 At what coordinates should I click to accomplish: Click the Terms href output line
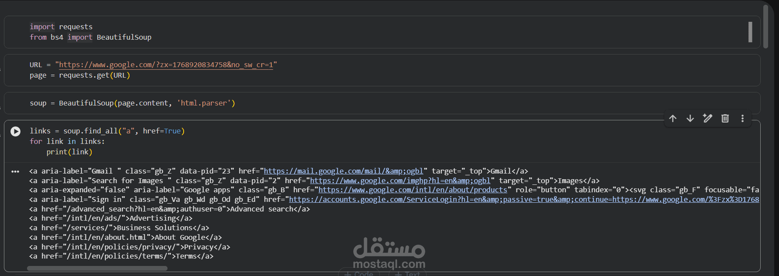click(x=121, y=256)
